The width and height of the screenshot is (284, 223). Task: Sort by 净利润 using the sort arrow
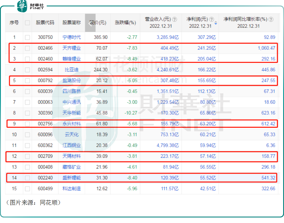point(216,23)
